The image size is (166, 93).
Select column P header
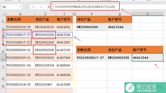(92, 14)
